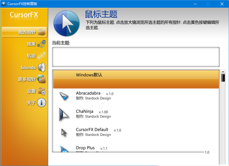Click the speaker icon next to Sounds
The width and height of the screenshot is (229, 166).
(x=42, y=67)
